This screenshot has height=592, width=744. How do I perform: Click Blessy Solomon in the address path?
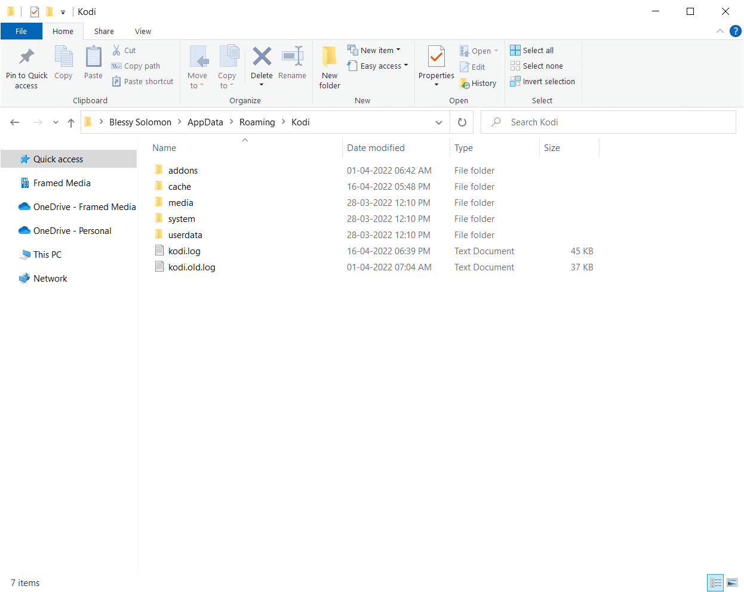pyautogui.click(x=140, y=122)
